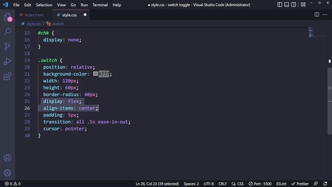Image resolution: width=332 pixels, height=187 pixels.
Task: Click the .switch selector text
Action: pyautogui.click(x=48, y=60)
